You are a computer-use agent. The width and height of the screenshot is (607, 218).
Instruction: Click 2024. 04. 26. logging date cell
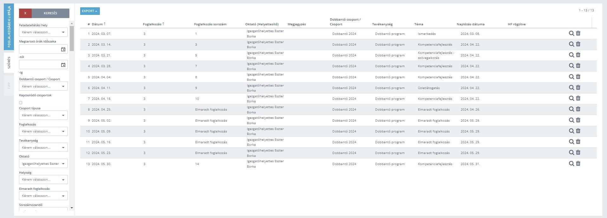point(470,109)
